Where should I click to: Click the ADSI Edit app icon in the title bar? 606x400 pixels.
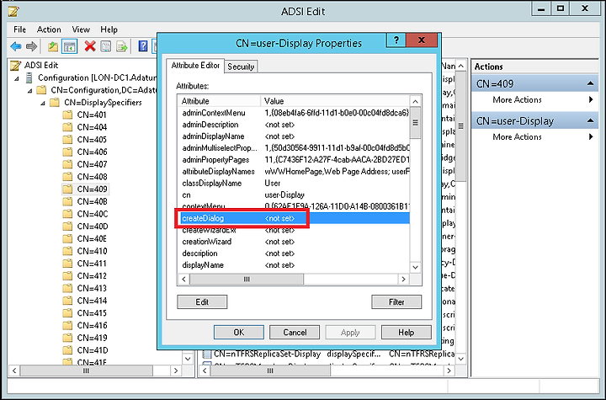pyautogui.click(x=13, y=11)
